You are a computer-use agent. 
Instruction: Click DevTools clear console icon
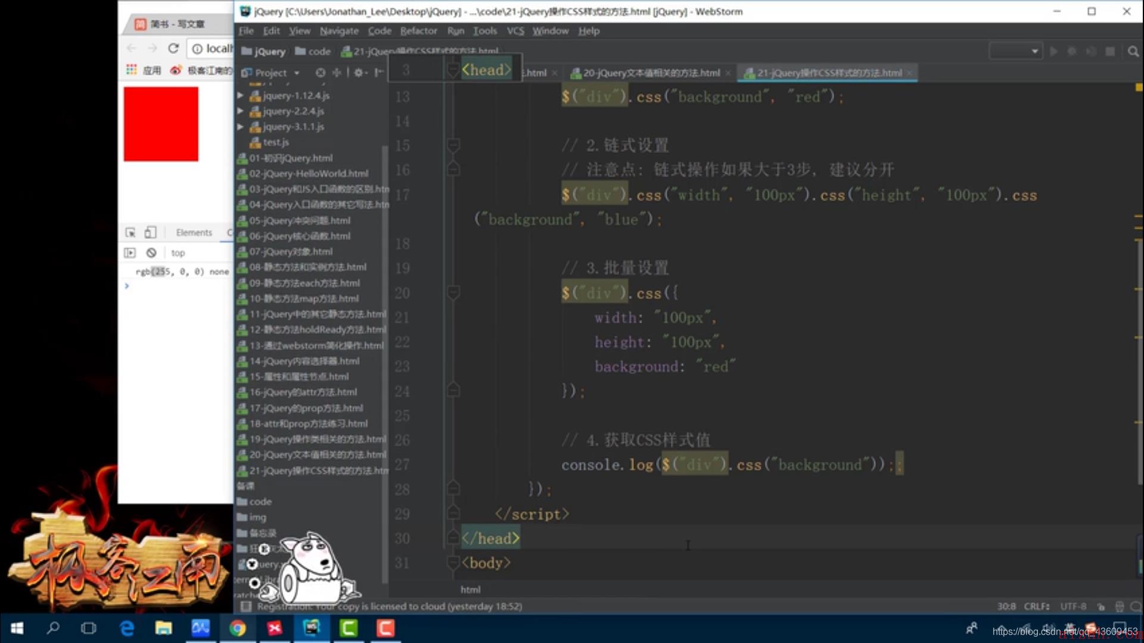pyautogui.click(x=151, y=252)
